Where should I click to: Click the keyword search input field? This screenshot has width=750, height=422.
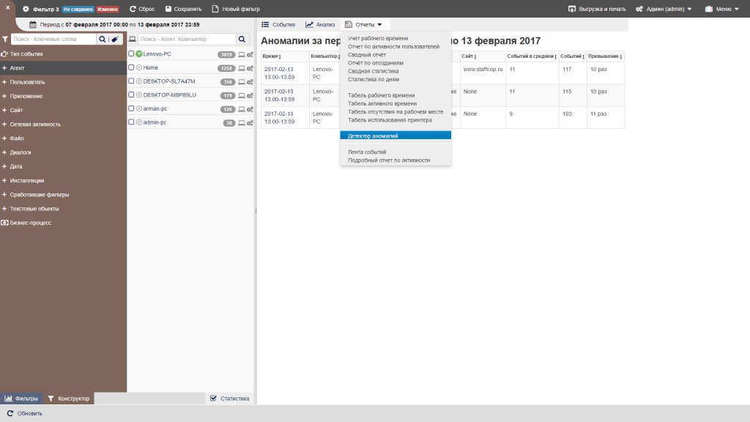click(x=54, y=39)
